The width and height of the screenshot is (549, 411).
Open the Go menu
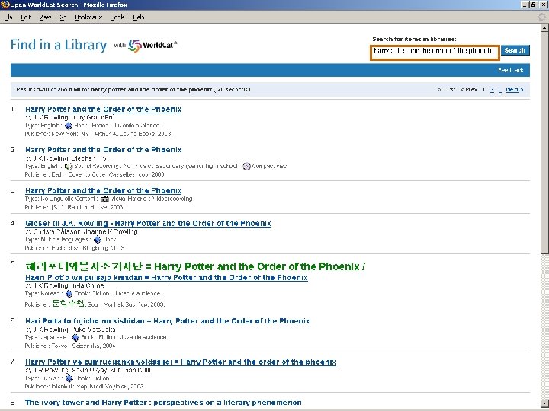point(63,17)
